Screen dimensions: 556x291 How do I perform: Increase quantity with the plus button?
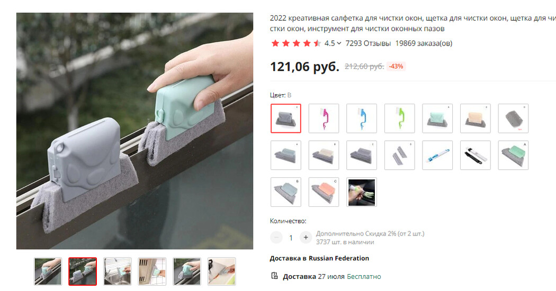(306, 238)
